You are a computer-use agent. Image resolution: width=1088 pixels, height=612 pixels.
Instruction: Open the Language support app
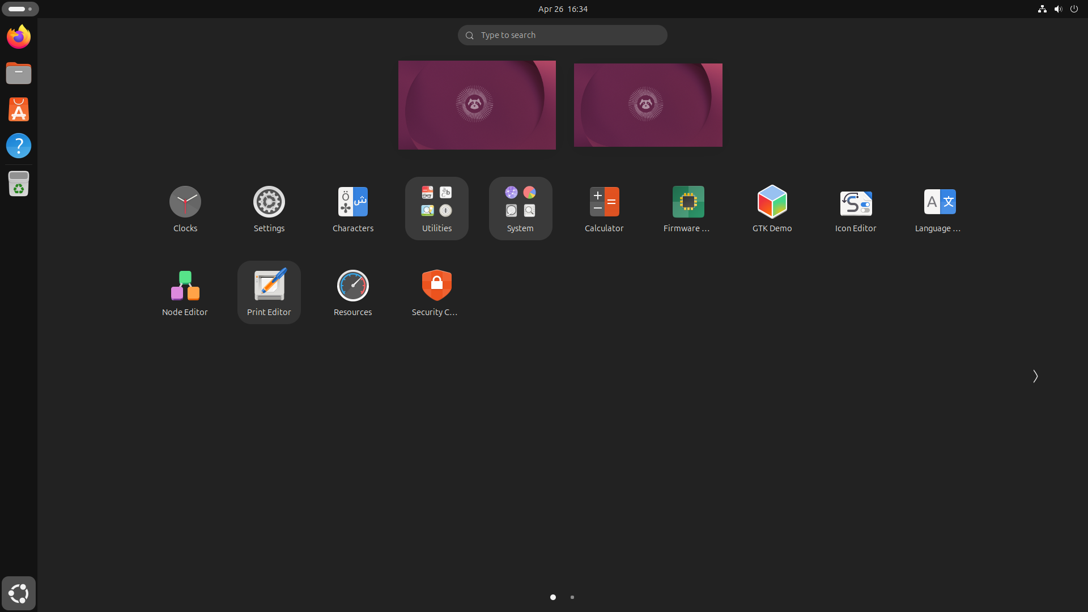pyautogui.click(x=940, y=209)
